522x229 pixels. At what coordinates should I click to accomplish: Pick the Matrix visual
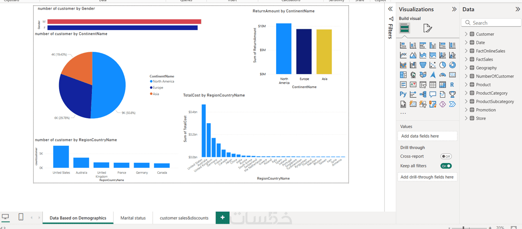443,85
